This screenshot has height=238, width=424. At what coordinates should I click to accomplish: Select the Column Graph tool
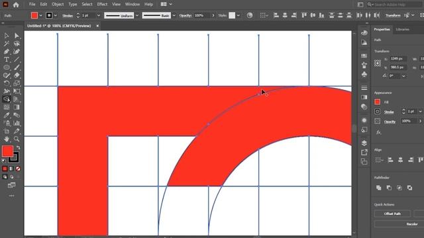tap(17, 124)
